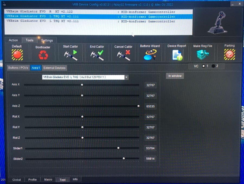
Task: Finish calibration via the End Calibr icon
Action: tap(97, 55)
